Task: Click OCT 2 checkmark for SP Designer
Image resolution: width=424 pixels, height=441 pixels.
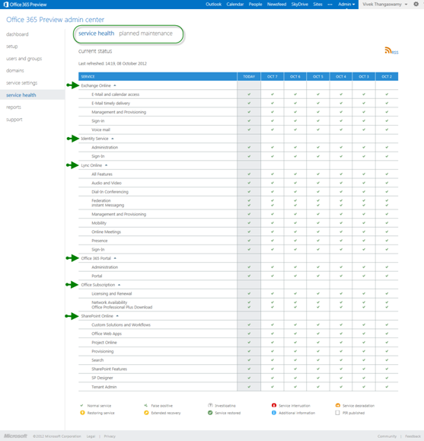Action: point(387,378)
